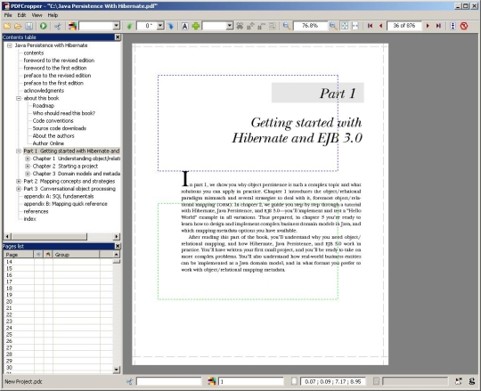Select 'foreword to the revised edition' entry
This screenshot has height=391, width=481.
59,61
